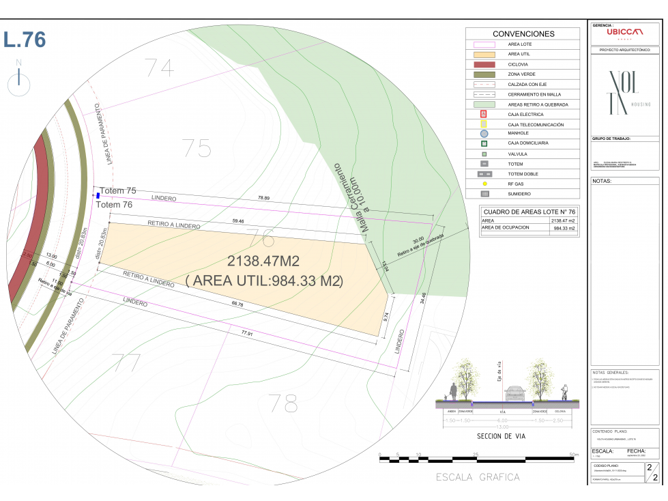
Task: Click the Area Util beige swatch
Action: tap(484, 55)
